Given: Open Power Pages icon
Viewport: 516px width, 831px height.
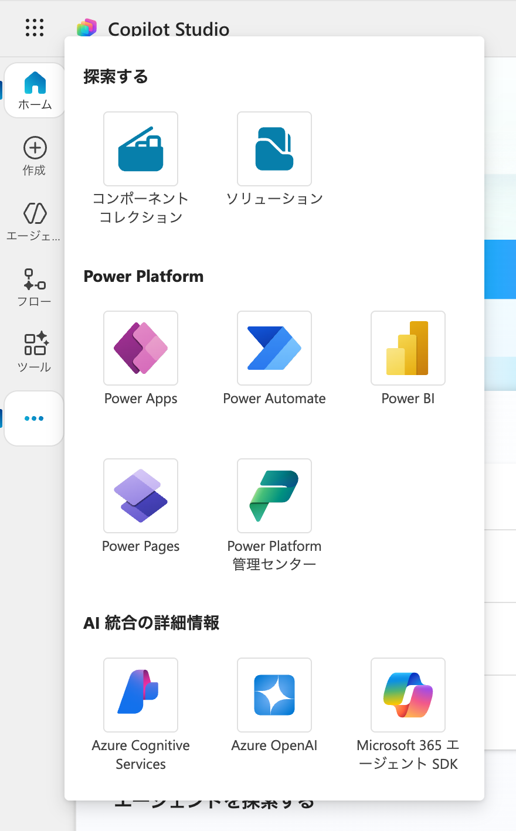Looking at the screenshot, I should pos(141,496).
